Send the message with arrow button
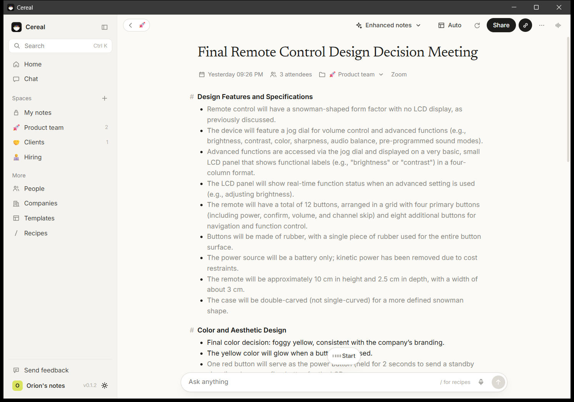574x402 pixels. (x=498, y=382)
